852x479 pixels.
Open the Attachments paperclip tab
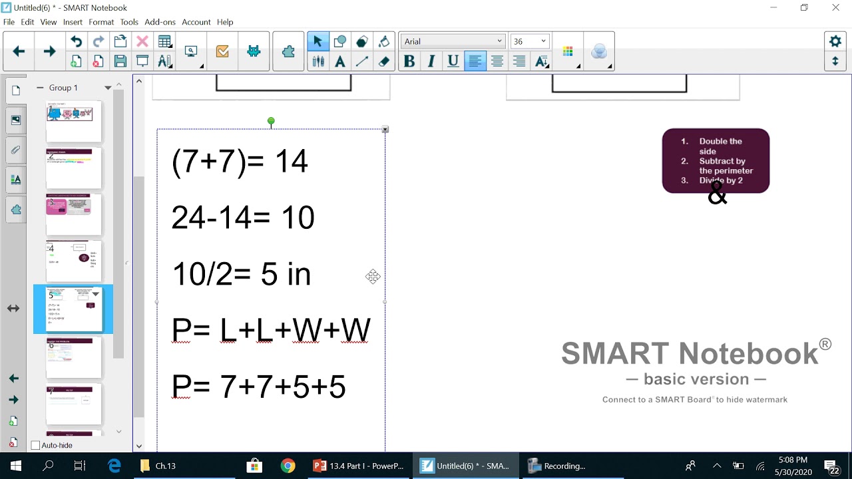[16, 150]
